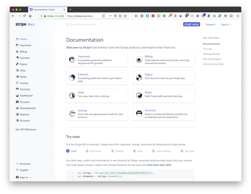Image resolution: width=251 pixels, height=194 pixels.
Task: Click the Billing sidebar icon
Action: [x=17, y=51]
